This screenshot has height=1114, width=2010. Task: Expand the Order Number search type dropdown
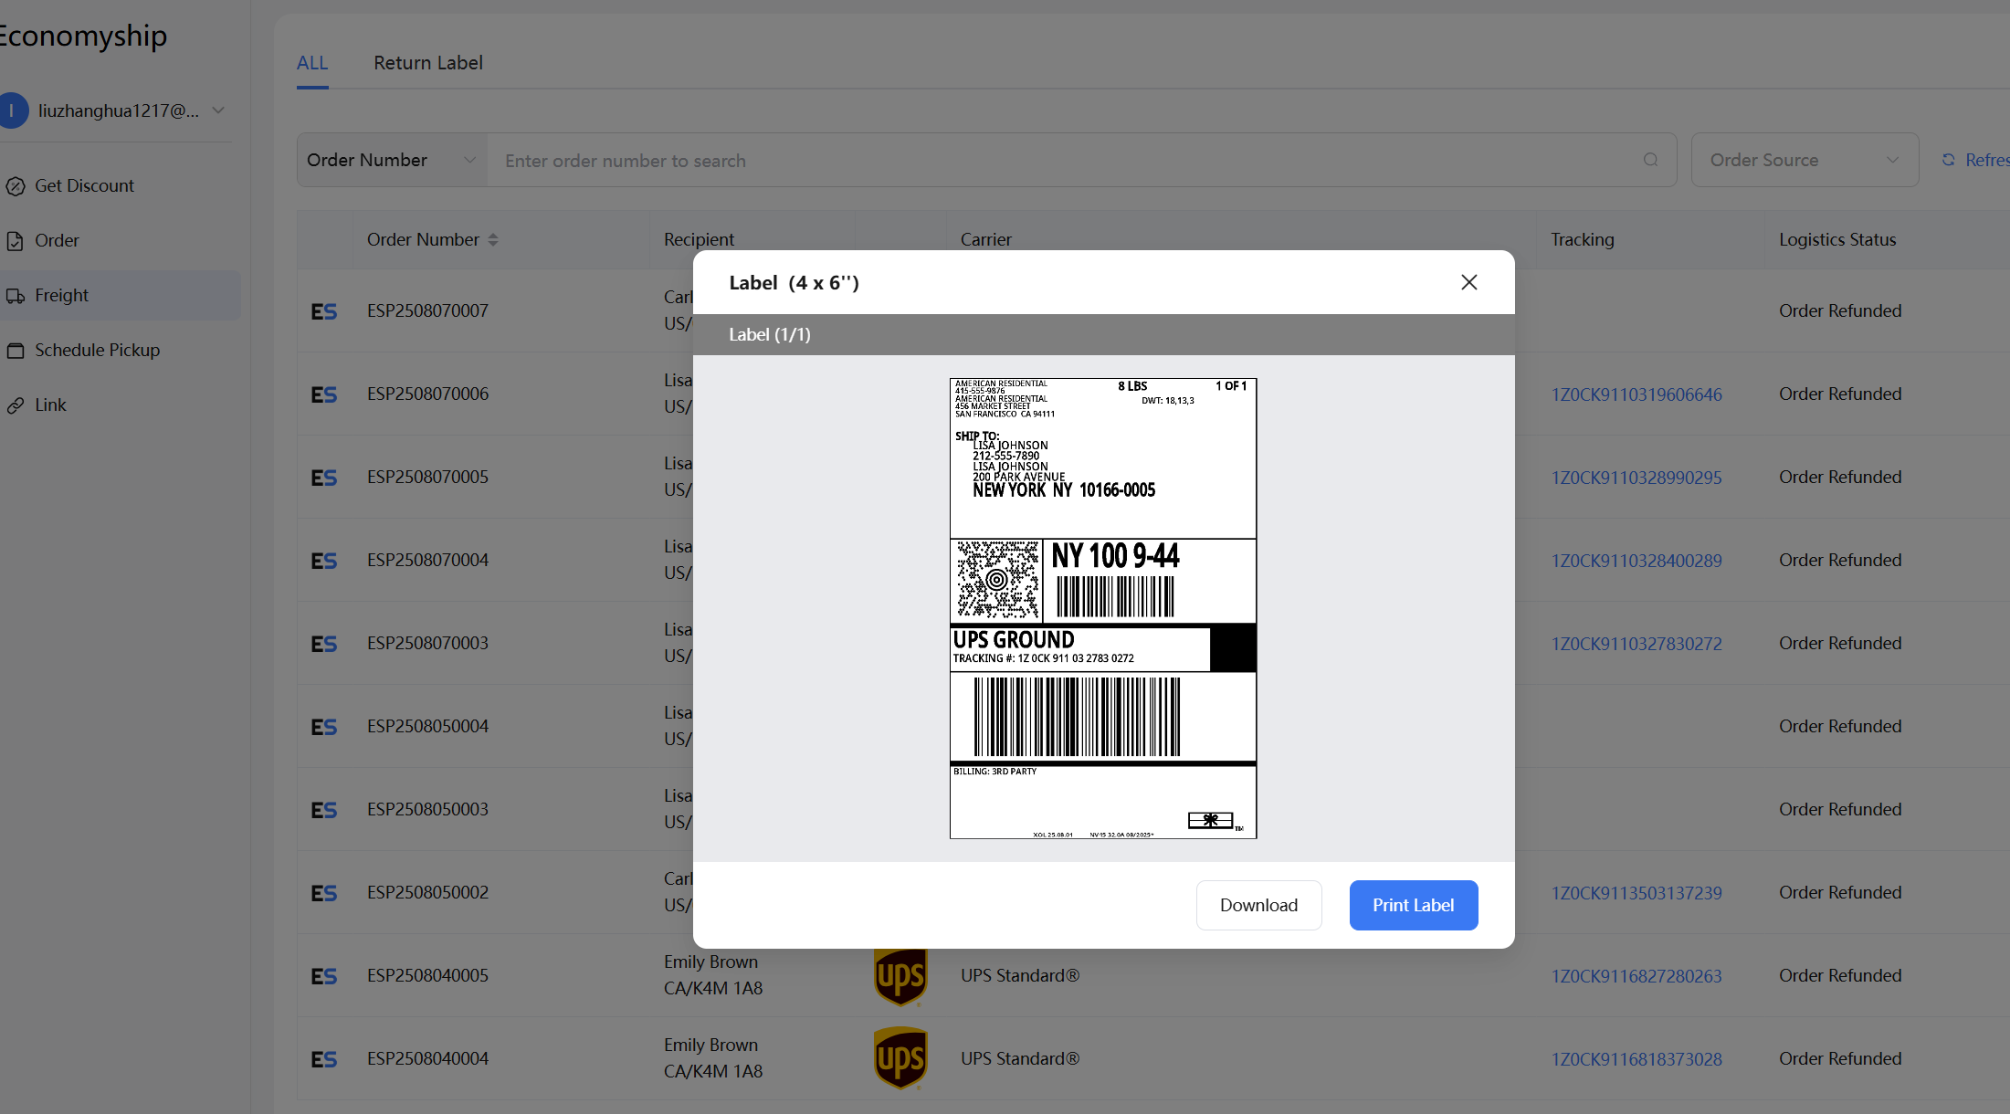(392, 160)
